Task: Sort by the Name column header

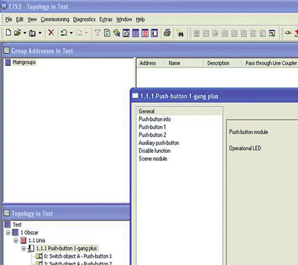Action: (x=184, y=63)
